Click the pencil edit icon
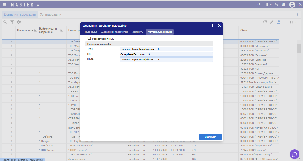The width and height of the screenshot is (303, 161). pyautogui.click(x=272, y=22)
